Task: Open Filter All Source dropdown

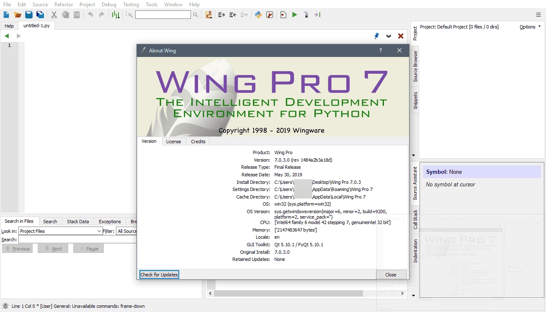Action: [x=127, y=231]
